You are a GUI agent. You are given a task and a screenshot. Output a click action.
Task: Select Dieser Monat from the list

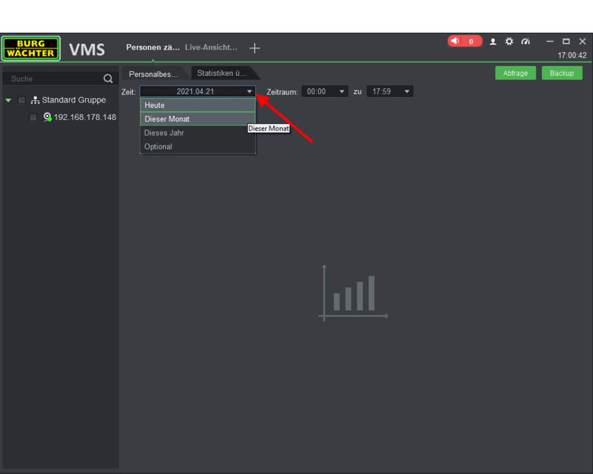pyautogui.click(x=197, y=119)
